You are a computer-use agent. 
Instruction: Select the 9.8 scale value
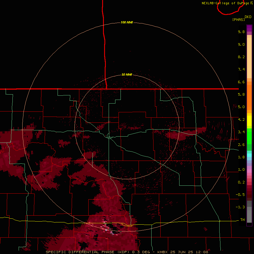tap(241, 32)
